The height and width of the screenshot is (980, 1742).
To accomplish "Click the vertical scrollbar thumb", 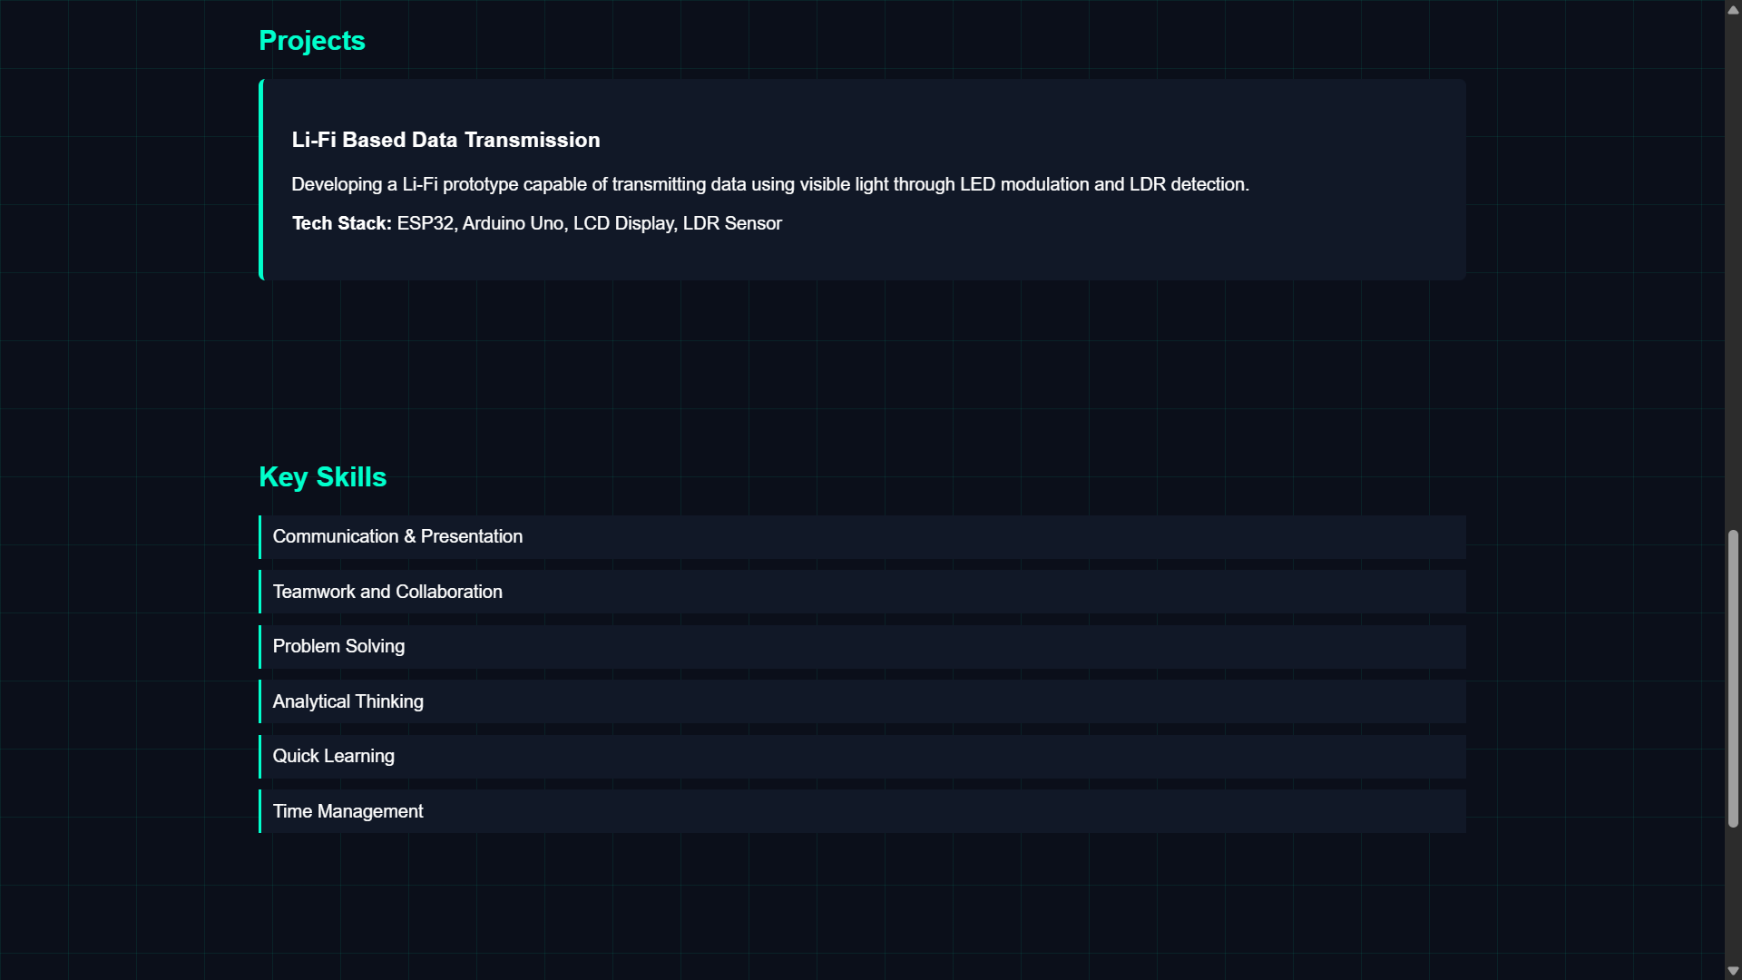I will 1733,679.
